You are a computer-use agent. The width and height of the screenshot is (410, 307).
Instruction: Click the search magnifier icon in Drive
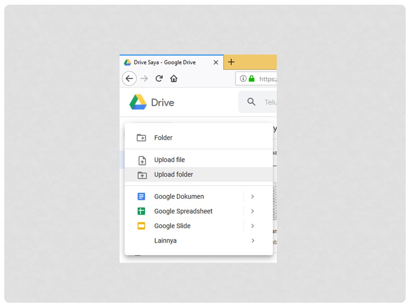(251, 102)
